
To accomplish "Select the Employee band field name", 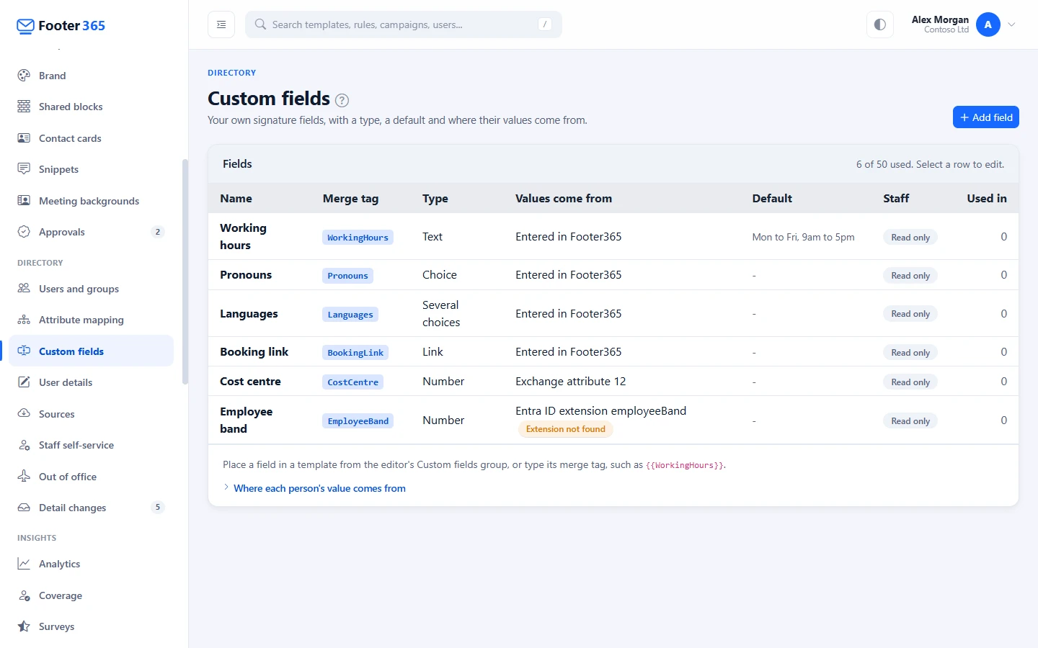I will 246,420.
